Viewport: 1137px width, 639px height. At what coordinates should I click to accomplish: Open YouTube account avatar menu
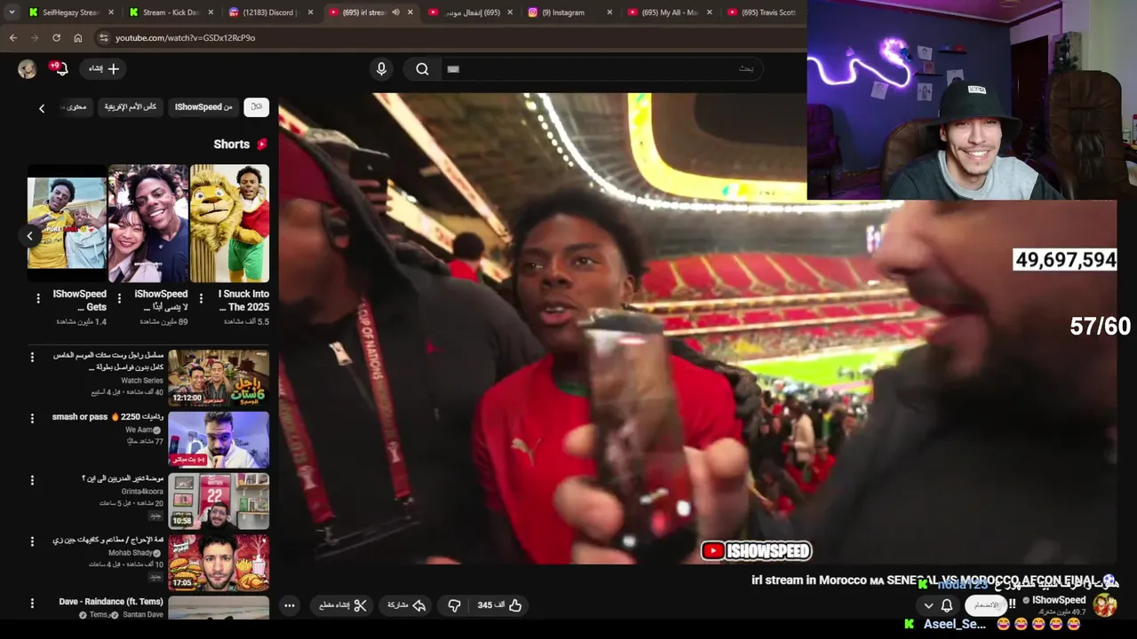27,68
